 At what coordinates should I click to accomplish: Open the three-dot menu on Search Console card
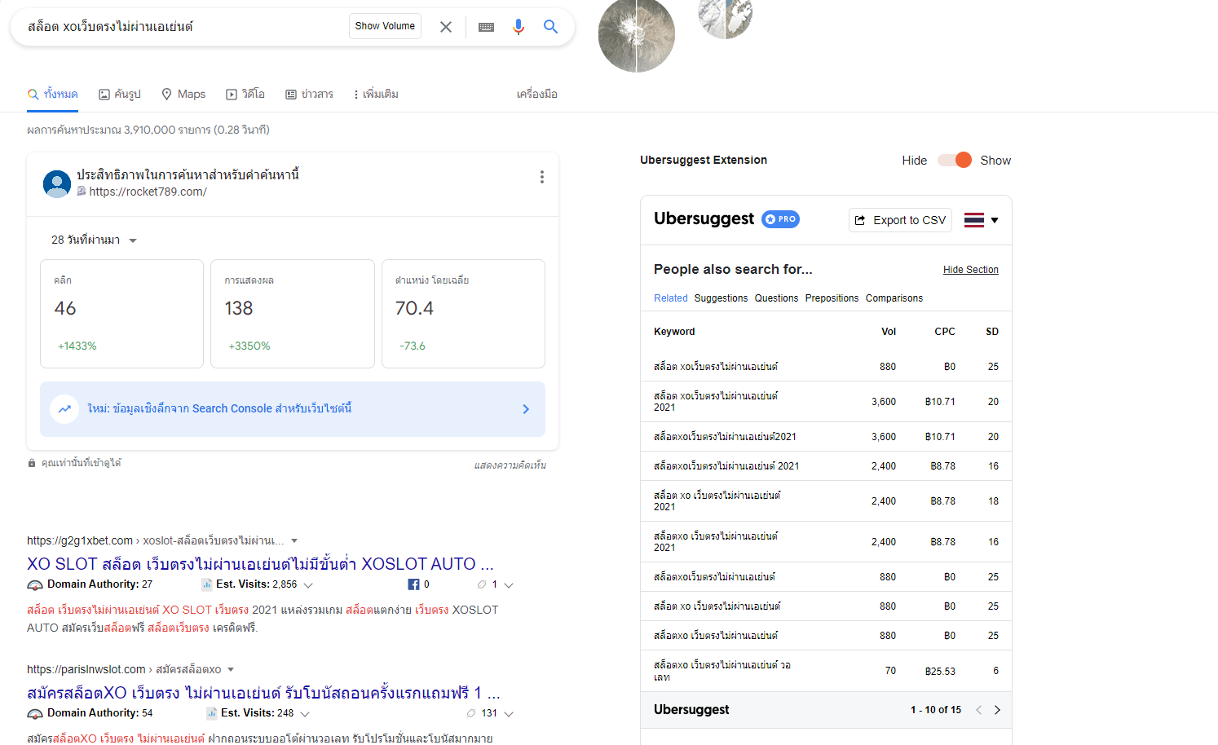[x=542, y=177]
